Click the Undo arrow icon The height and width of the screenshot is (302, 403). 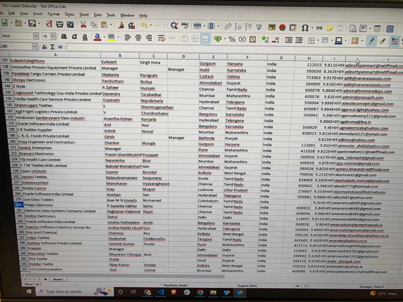[x=144, y=25]
